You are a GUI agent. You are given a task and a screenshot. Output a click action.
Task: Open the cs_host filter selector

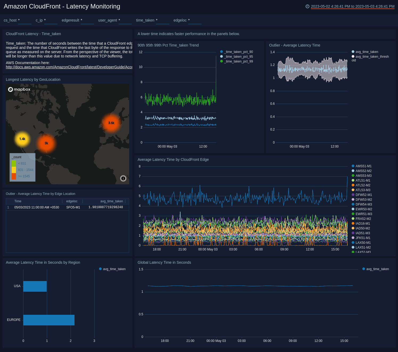(25, 21)
